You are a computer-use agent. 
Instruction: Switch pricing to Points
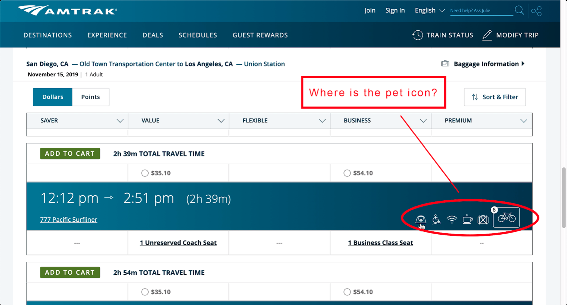tap(91, 97)
